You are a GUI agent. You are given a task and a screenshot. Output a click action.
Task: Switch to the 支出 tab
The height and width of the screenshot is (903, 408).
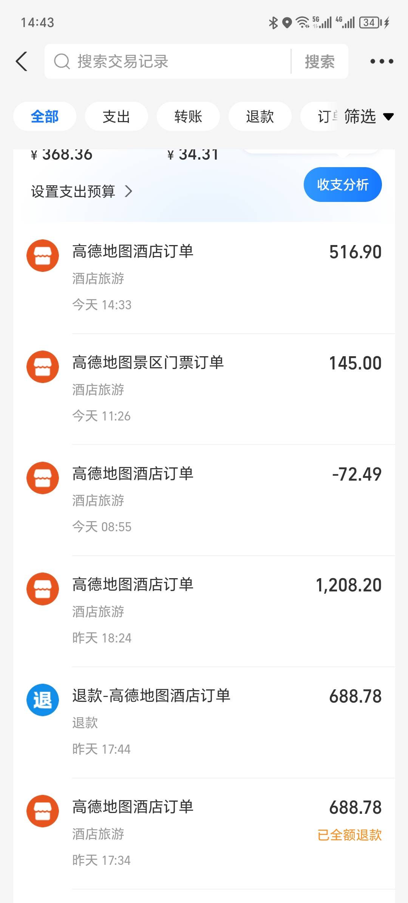[116, 116]
